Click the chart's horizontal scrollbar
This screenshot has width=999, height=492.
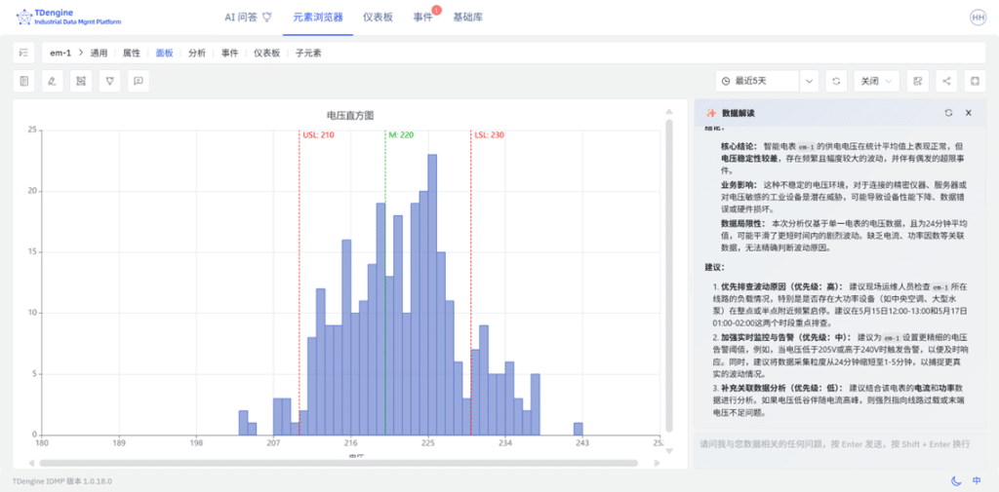339,463
